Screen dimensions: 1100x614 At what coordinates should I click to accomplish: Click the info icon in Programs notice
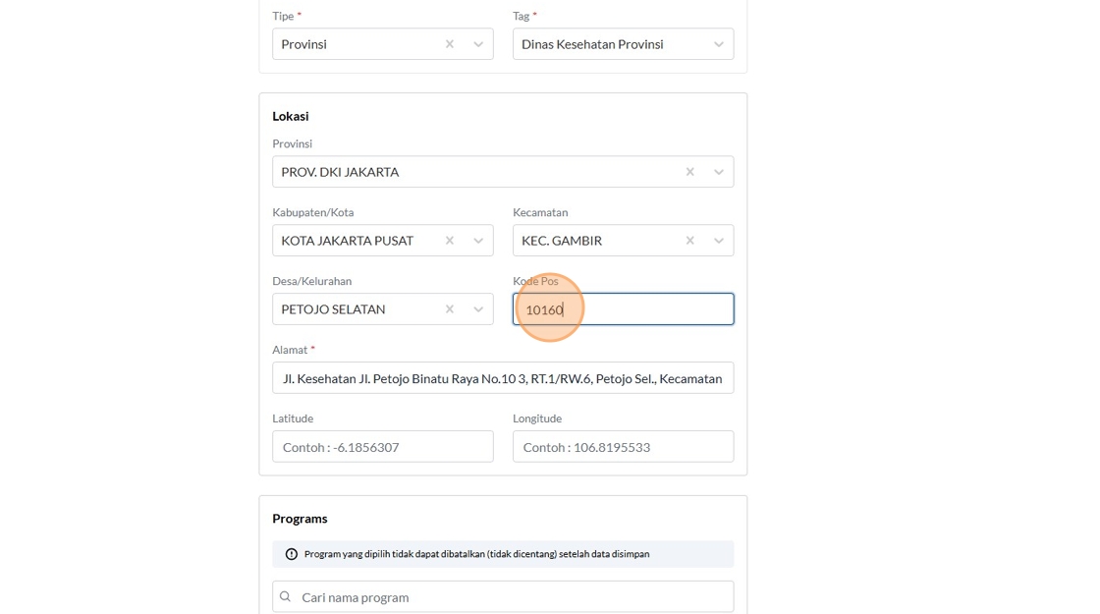click(292, 554)
